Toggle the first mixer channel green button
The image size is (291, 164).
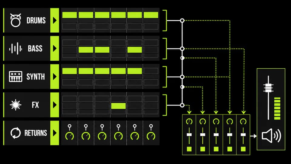(189, 149)
